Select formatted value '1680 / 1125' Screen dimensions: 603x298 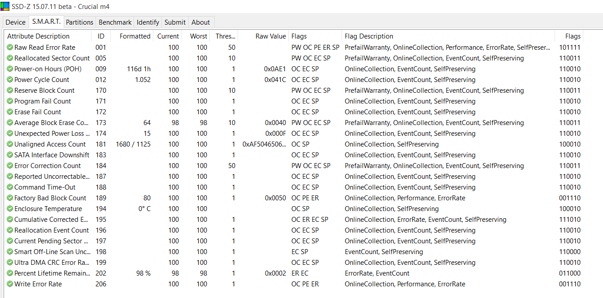pos(133,144)
